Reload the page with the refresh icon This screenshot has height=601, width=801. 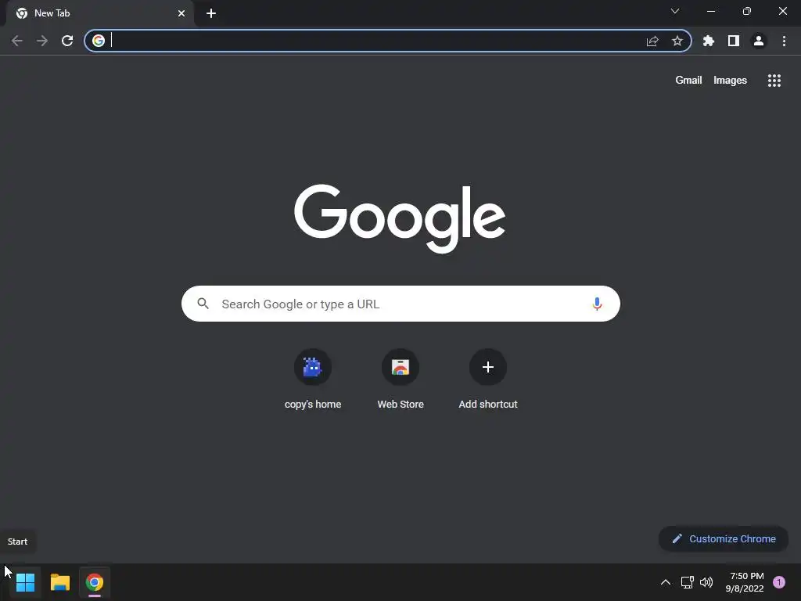click(x=67, y=41)
